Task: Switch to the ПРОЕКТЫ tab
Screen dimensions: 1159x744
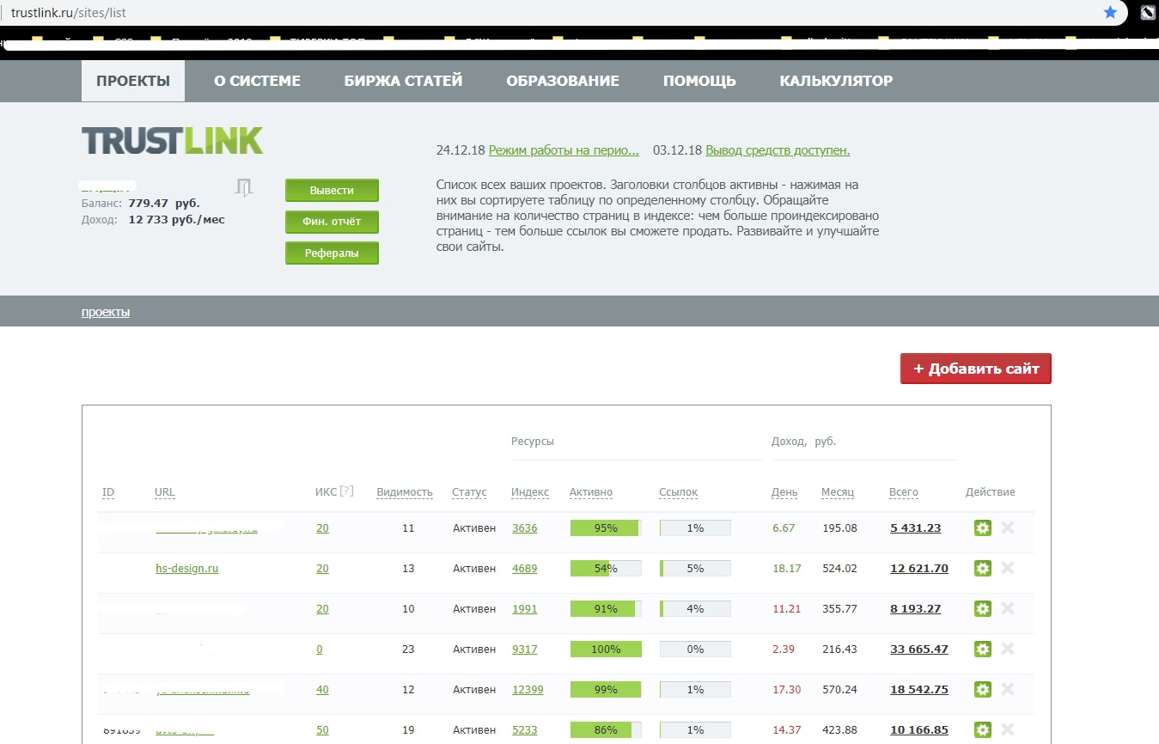Action: [x=133, y=81]
